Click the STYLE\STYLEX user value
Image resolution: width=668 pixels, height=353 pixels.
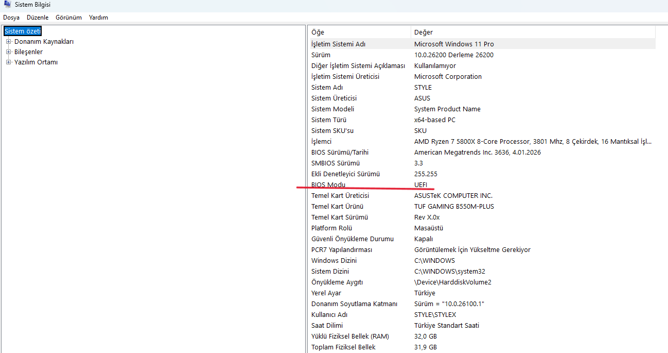(435, 315)
